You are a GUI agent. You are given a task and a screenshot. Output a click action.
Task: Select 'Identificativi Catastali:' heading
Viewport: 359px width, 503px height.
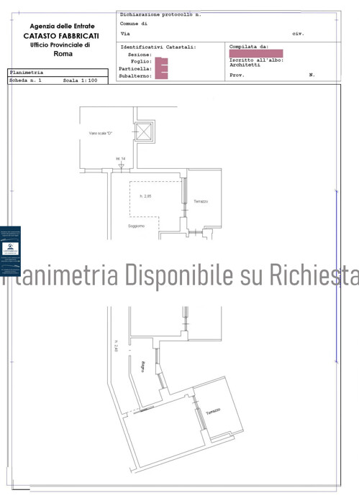(158, 47)
